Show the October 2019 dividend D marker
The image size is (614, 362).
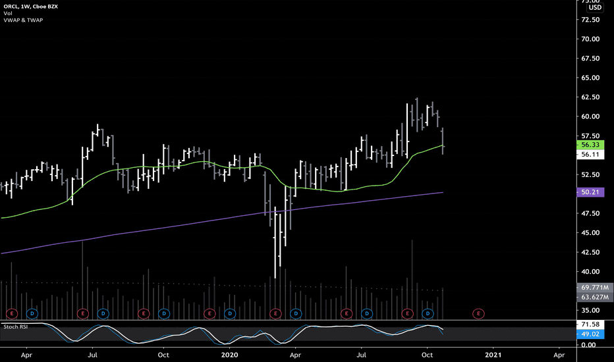164,313
